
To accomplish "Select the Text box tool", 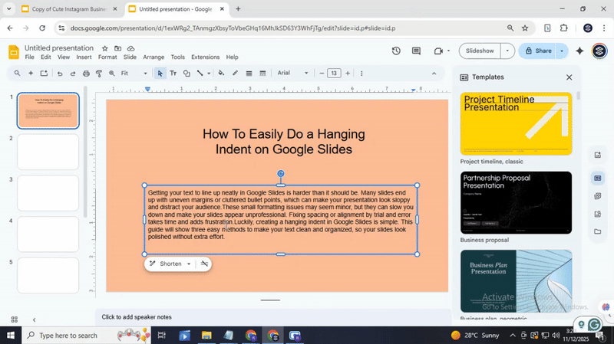I will point(173,74).
